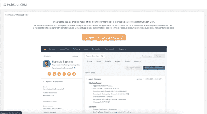Select the Appels tab
Viewport: 207px width, 114px height.
coord(118,61)
